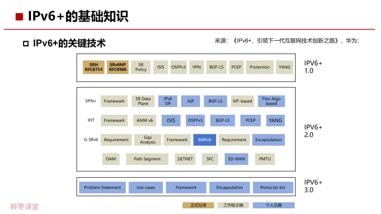Select the SD-WAN box
Screen dimensions: 381x214
236,159
